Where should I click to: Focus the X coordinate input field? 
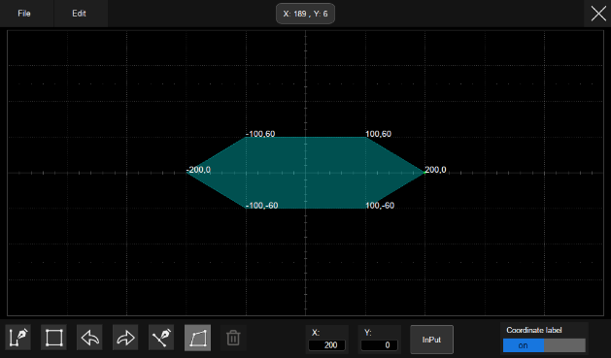coord(326,345)
